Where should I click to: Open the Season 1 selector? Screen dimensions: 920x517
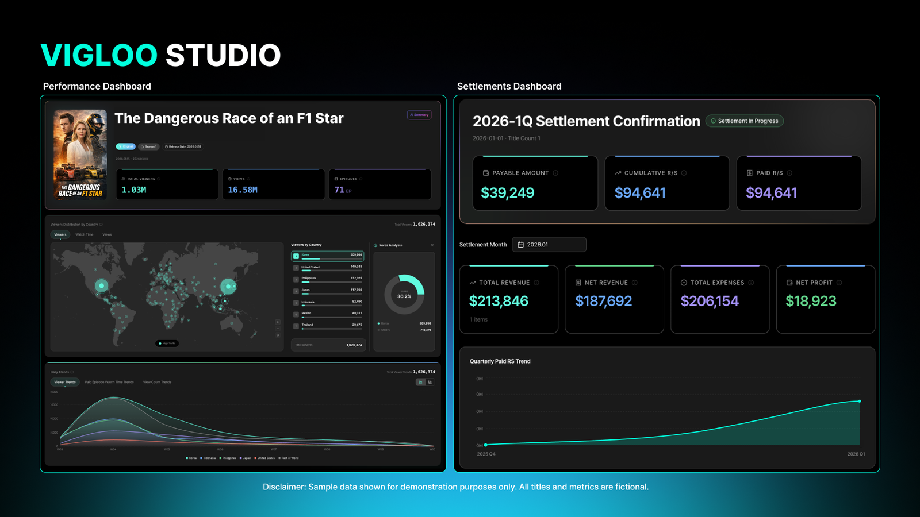point(149,146)
